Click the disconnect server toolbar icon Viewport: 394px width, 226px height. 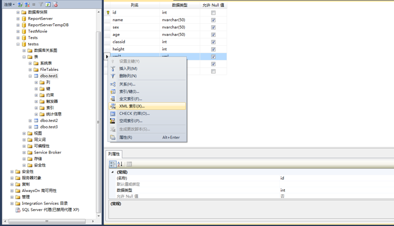coord(27,4)
